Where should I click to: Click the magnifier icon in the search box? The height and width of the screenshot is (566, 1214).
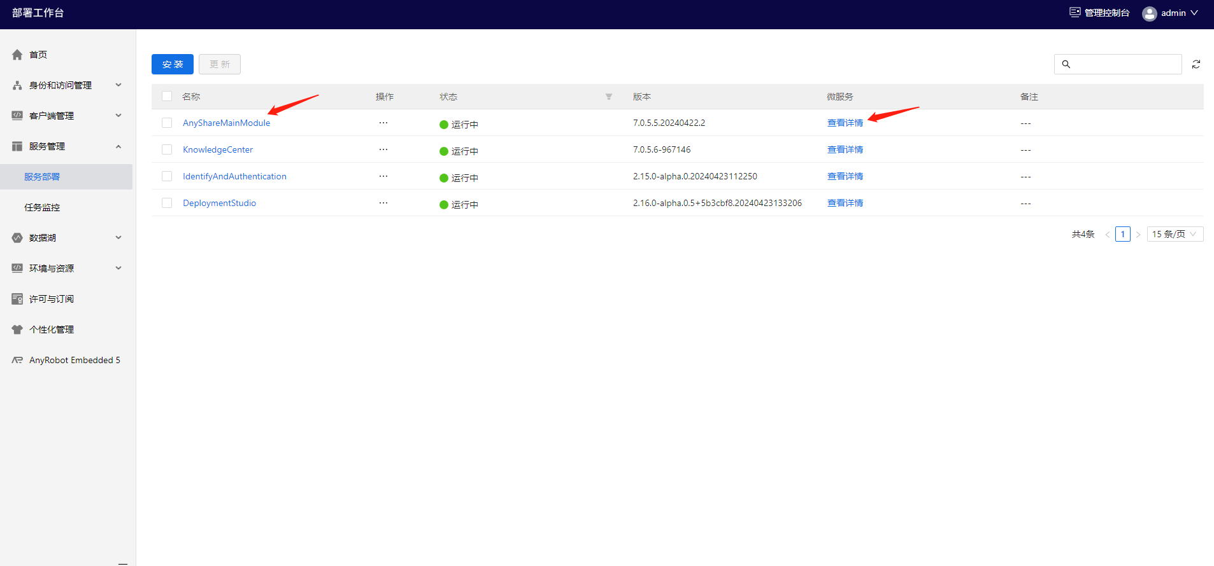(x=1066, y=64)
